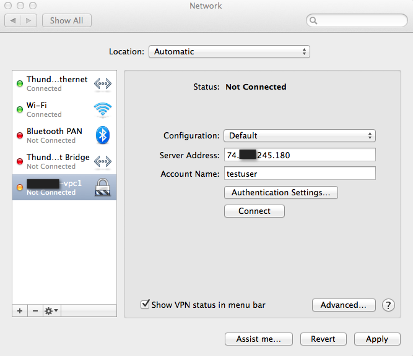
Task: Click the Wi-Fi signal icon in sidebar
Action: [102, 110]
